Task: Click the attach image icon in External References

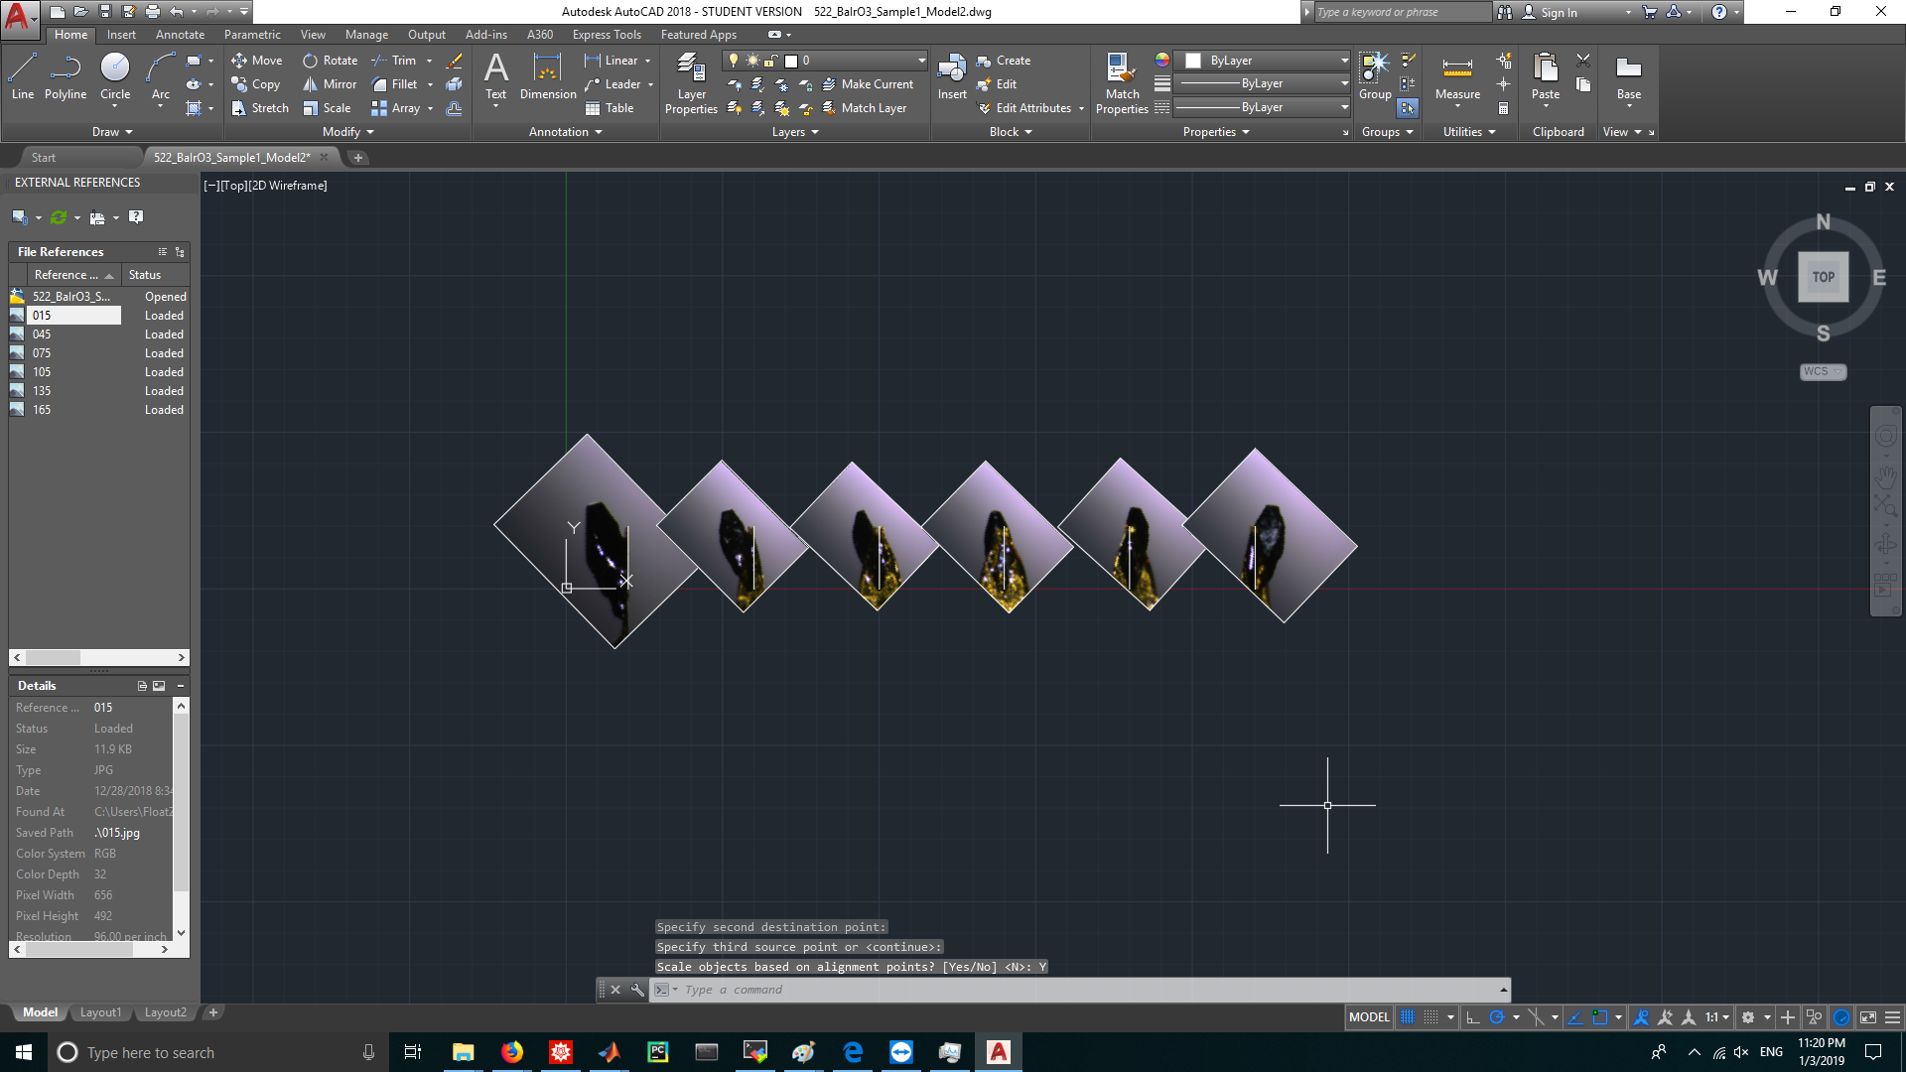Action: click(20, 217)
